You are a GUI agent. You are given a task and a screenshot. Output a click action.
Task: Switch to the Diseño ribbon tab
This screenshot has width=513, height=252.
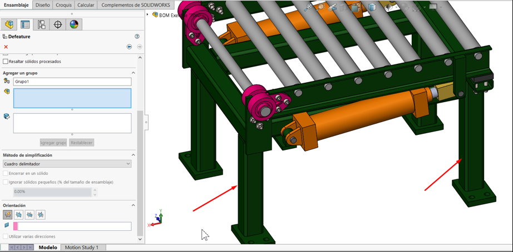click(43, 5)
